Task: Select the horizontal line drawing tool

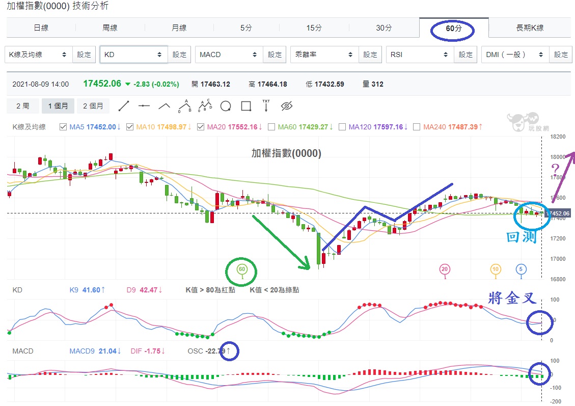Action: (x=144, y=106)
